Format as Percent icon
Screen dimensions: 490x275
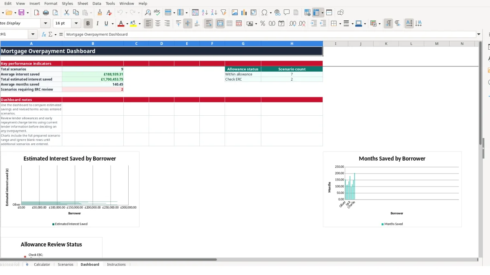coord(263,24)
